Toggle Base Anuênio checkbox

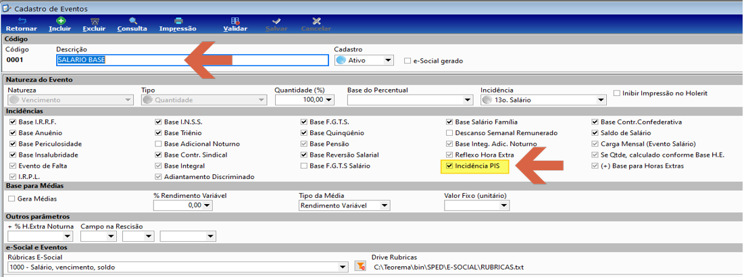pyautogui.click(x=12, y=133)
